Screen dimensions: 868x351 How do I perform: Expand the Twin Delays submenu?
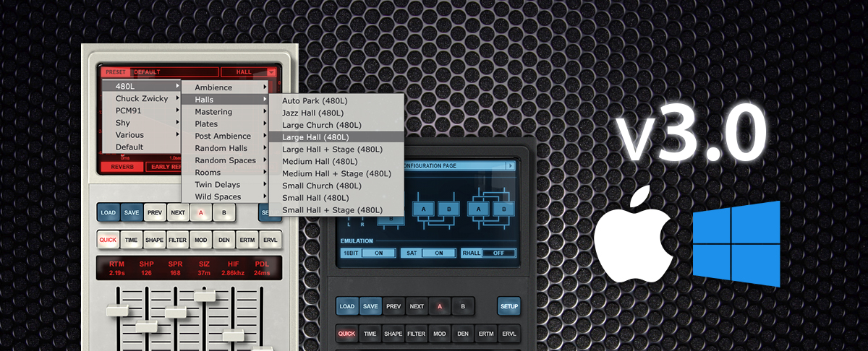(224, 185)
